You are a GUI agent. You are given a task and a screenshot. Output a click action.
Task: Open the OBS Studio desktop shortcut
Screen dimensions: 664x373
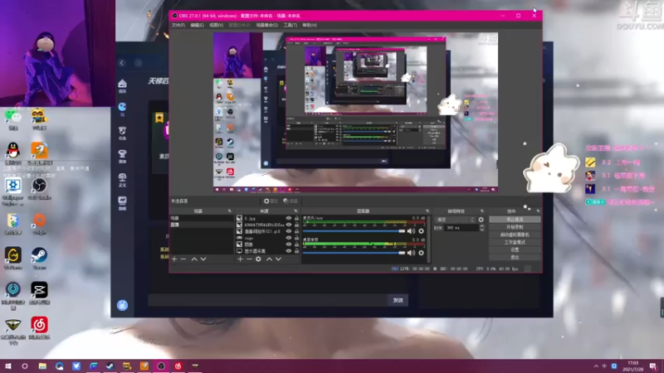click(39, 188)
